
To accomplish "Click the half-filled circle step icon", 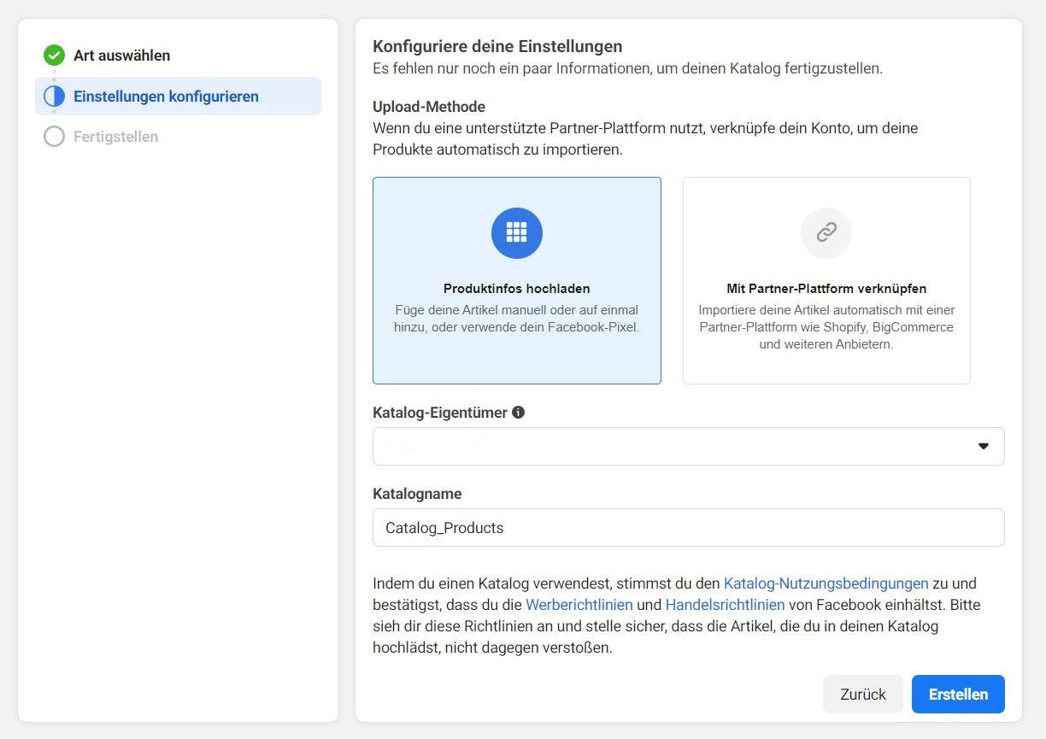I will [x=54, y=97].
